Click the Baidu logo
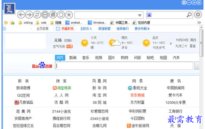Image resolution: width=205 pixels, height=129 pixels. click(42, 65)
